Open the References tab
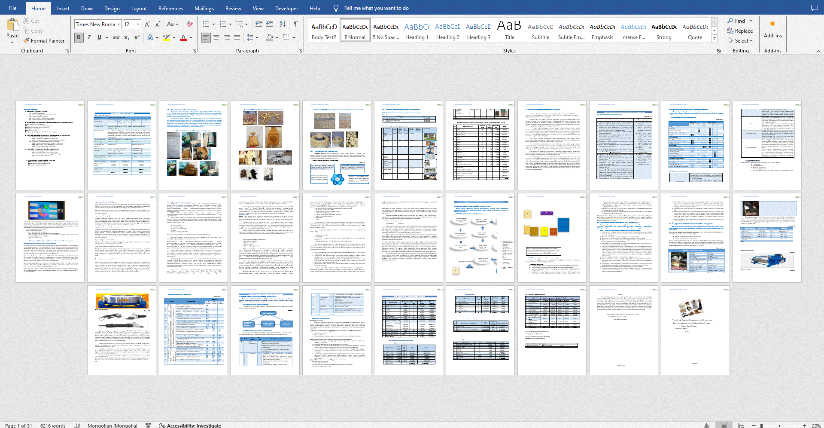This screenshot has width=824, height=428. pos(170,8)
